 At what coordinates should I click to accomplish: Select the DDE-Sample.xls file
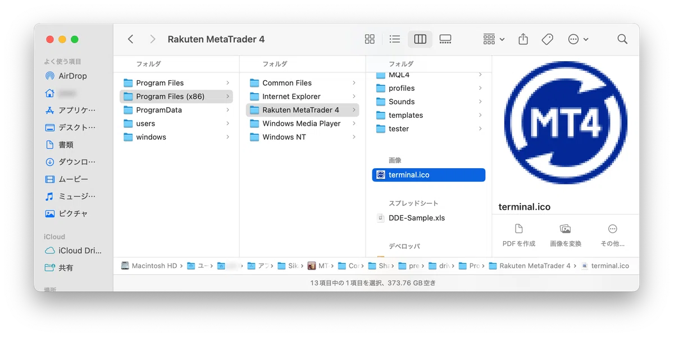429,218
